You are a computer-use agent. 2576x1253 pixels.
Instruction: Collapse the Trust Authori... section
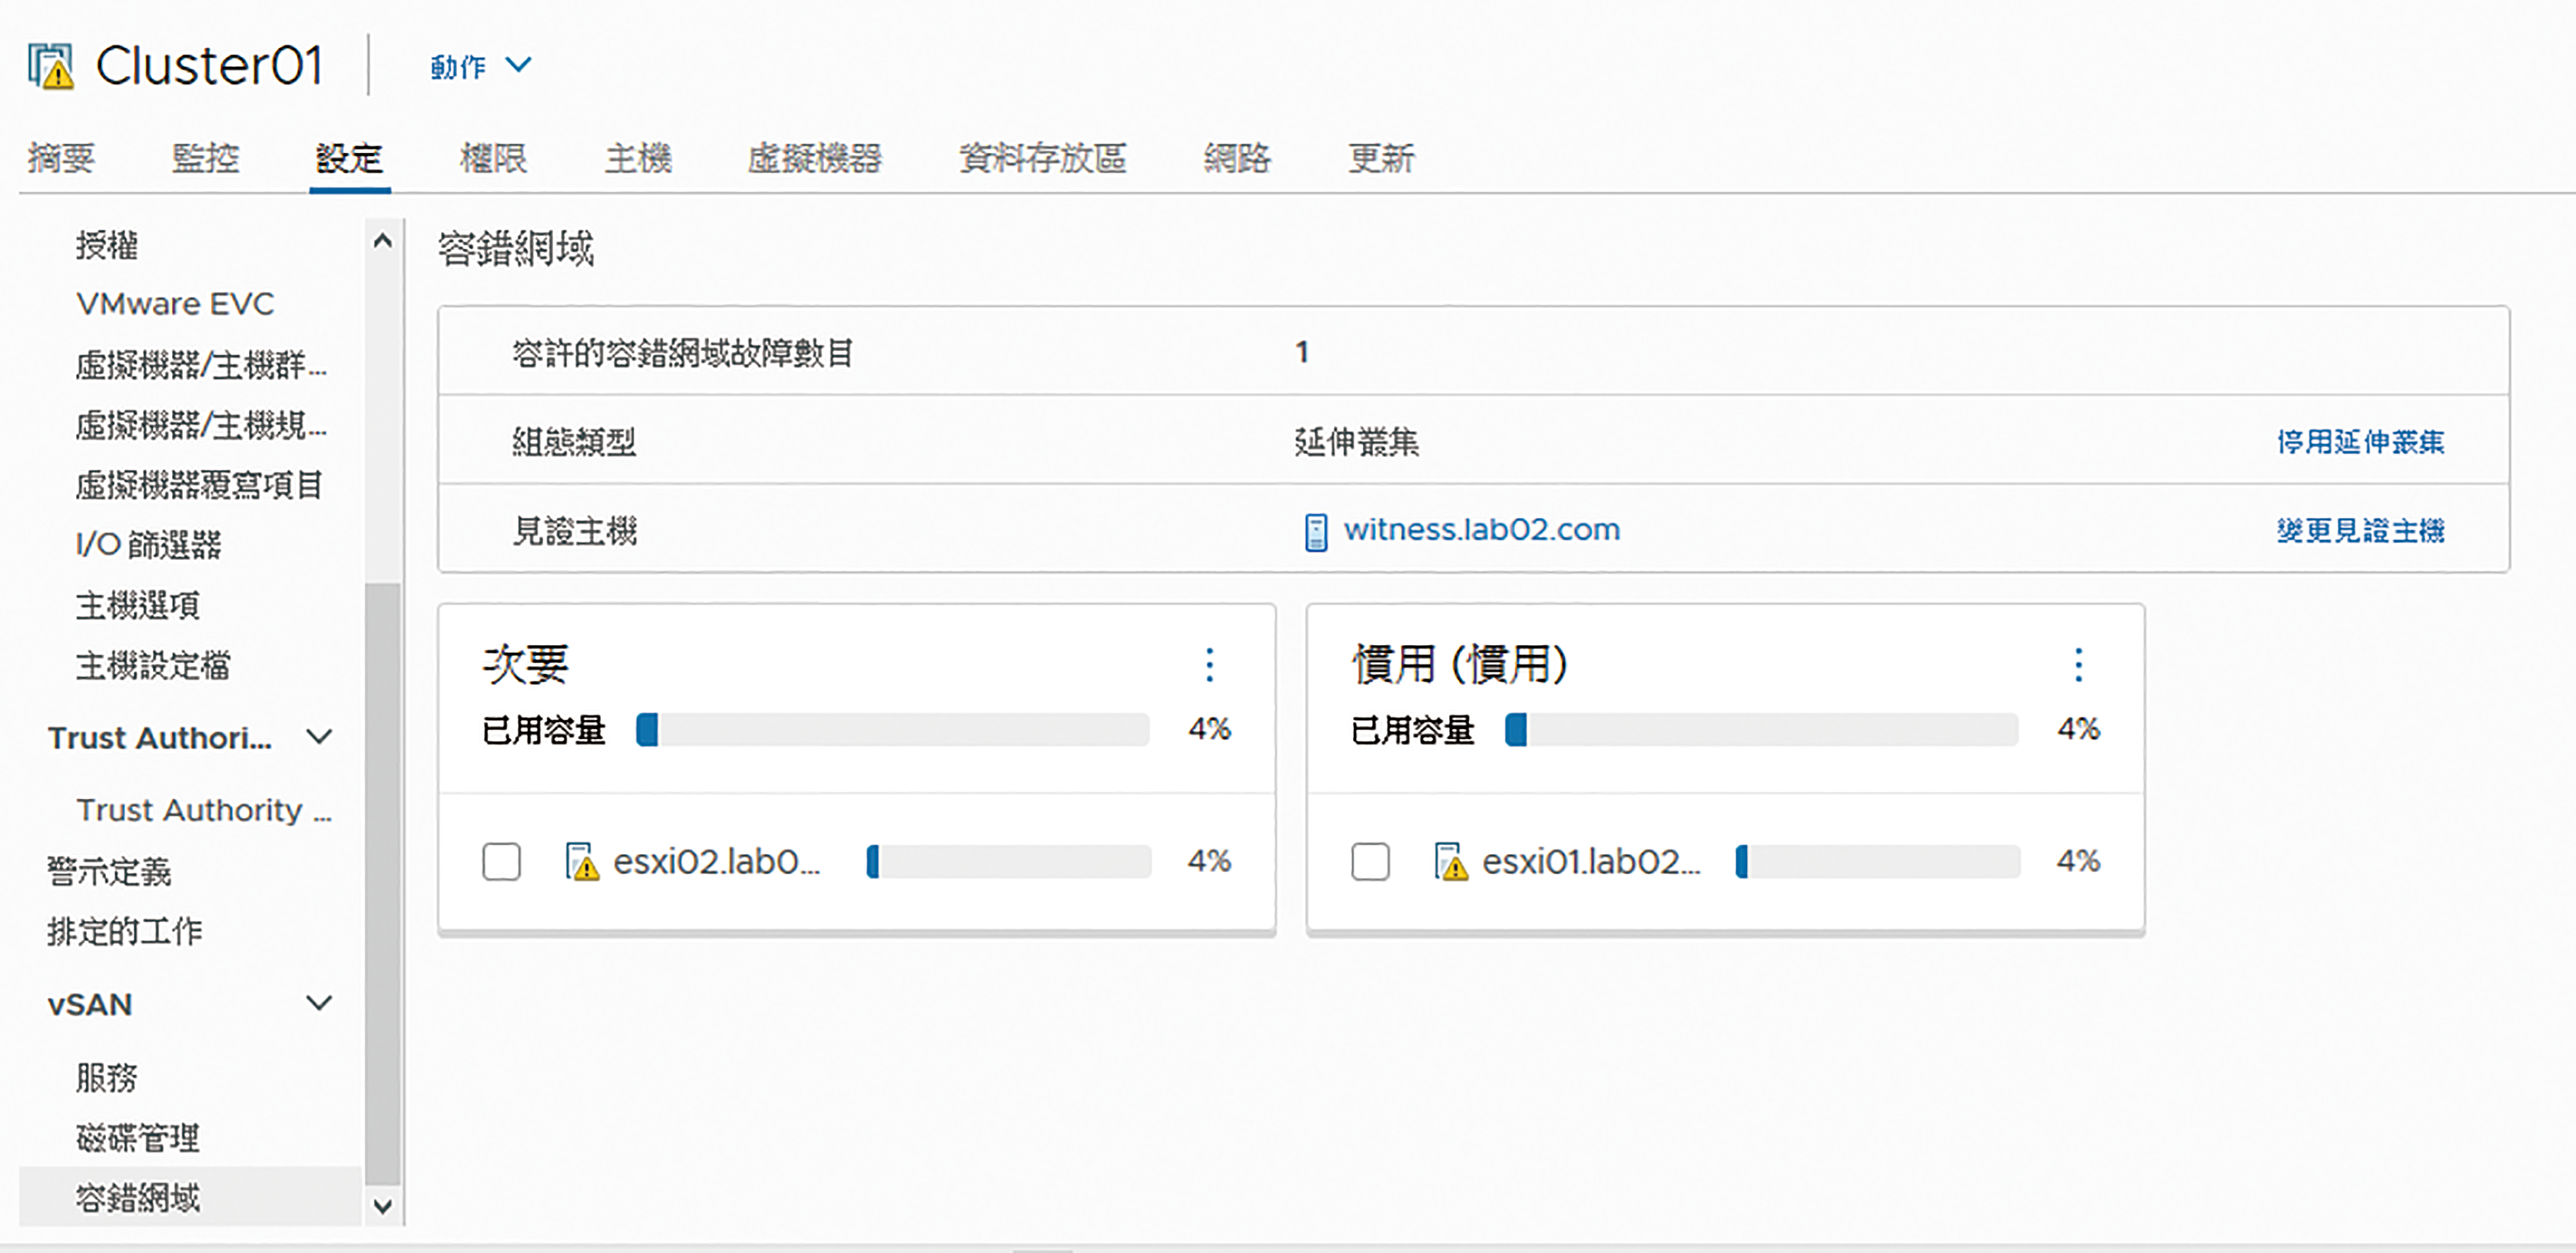coord(319,737)
